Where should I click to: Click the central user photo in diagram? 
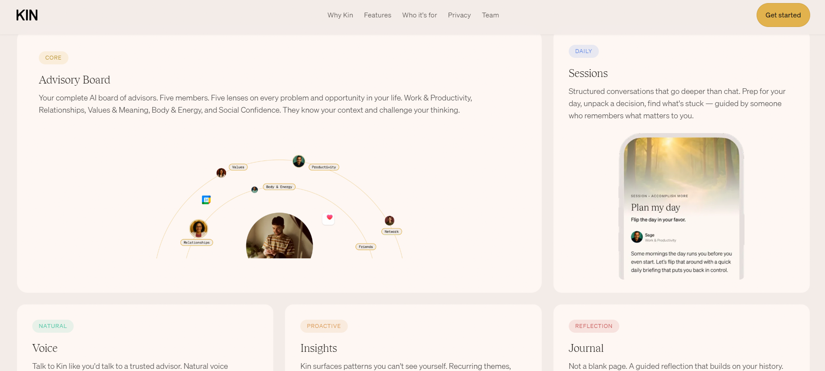point(279,236)
